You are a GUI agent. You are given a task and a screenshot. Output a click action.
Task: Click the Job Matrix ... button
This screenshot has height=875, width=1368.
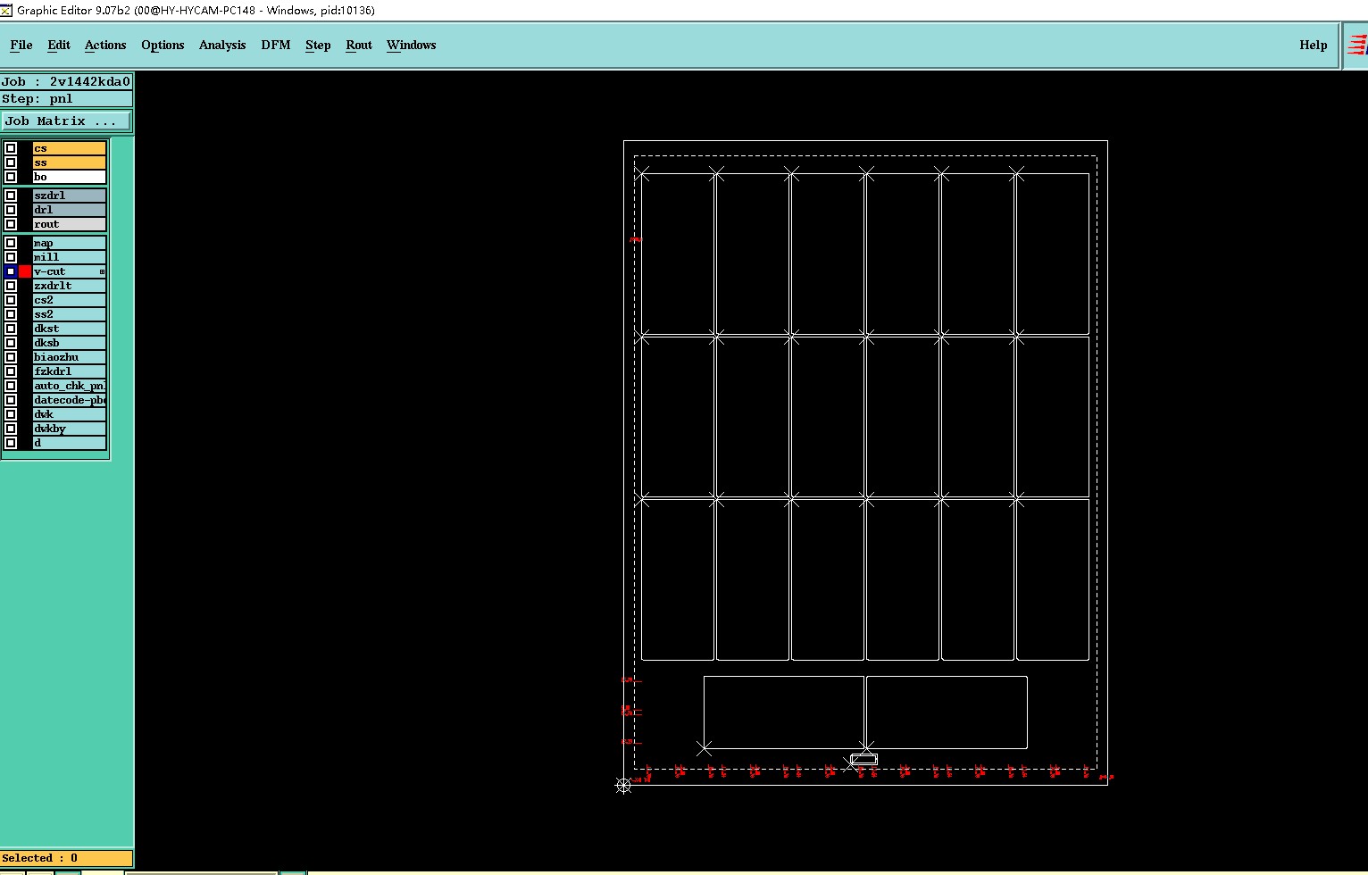pyautogui.click(x=66, y=121)
